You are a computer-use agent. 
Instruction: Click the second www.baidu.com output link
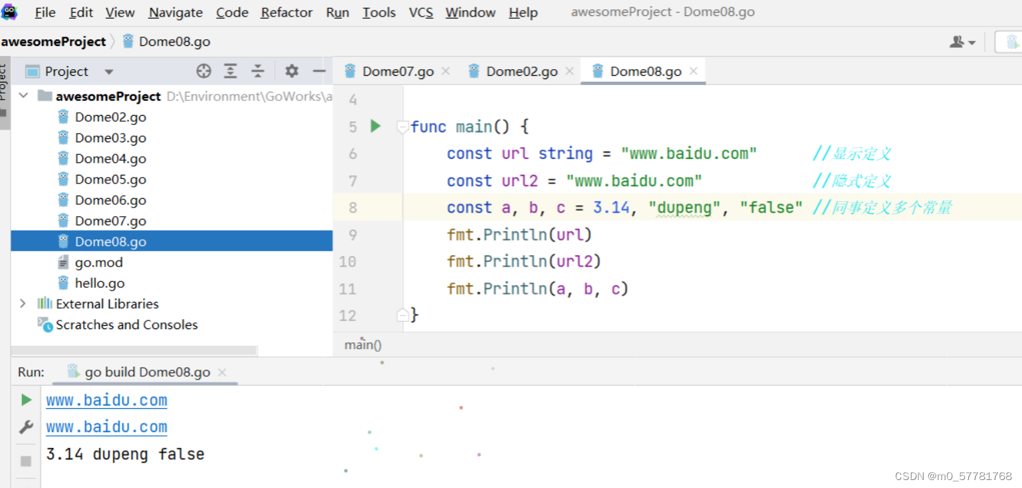coord(106,427)
